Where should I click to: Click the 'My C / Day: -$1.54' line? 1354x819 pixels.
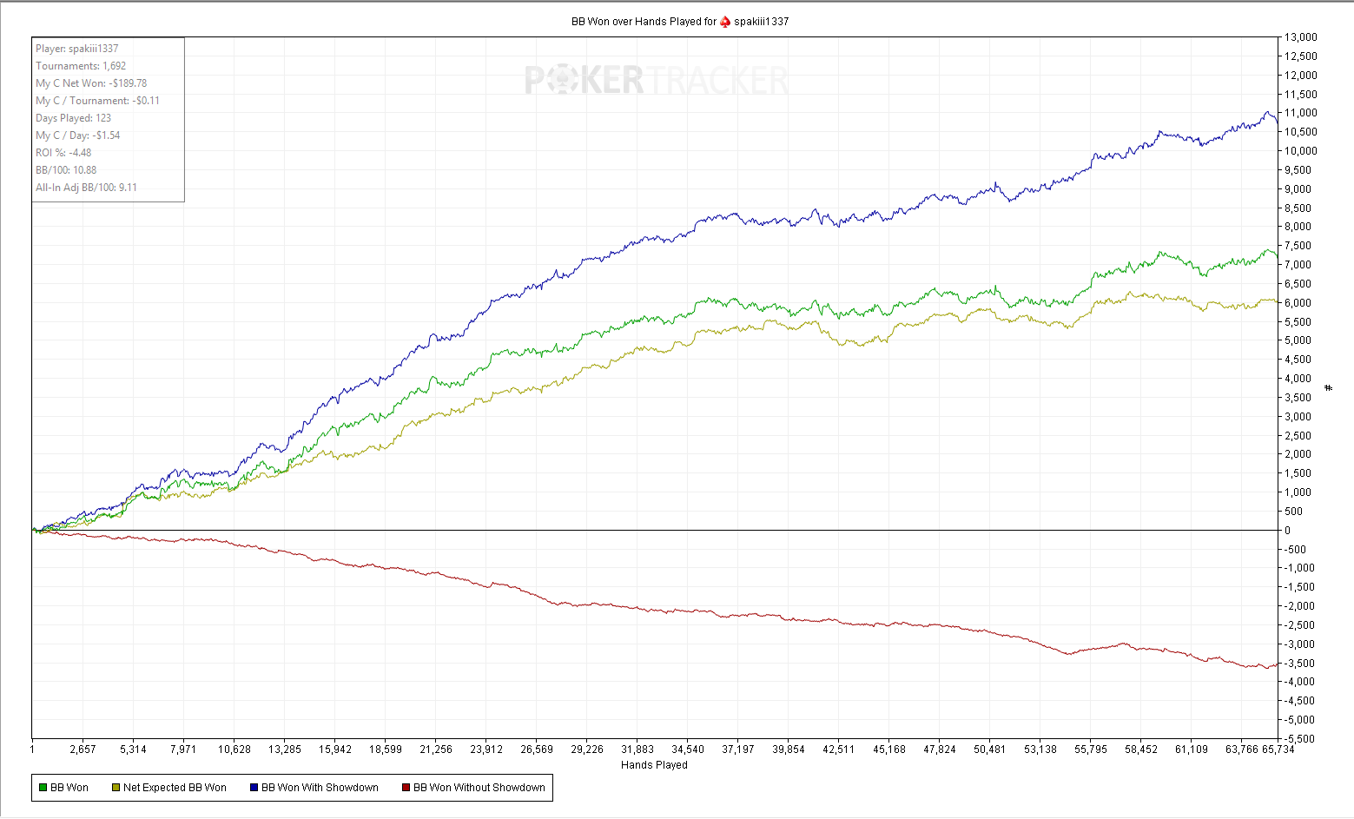click(x=78, y=135)
